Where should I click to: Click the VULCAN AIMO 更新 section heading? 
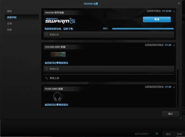tap(55, 47)
